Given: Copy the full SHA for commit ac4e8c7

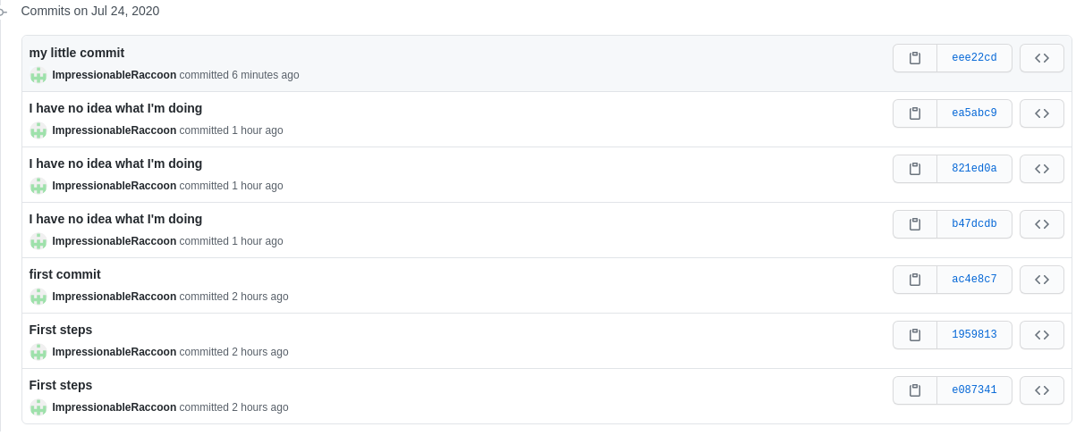Looking at the screenshot, I should point(914,280).
